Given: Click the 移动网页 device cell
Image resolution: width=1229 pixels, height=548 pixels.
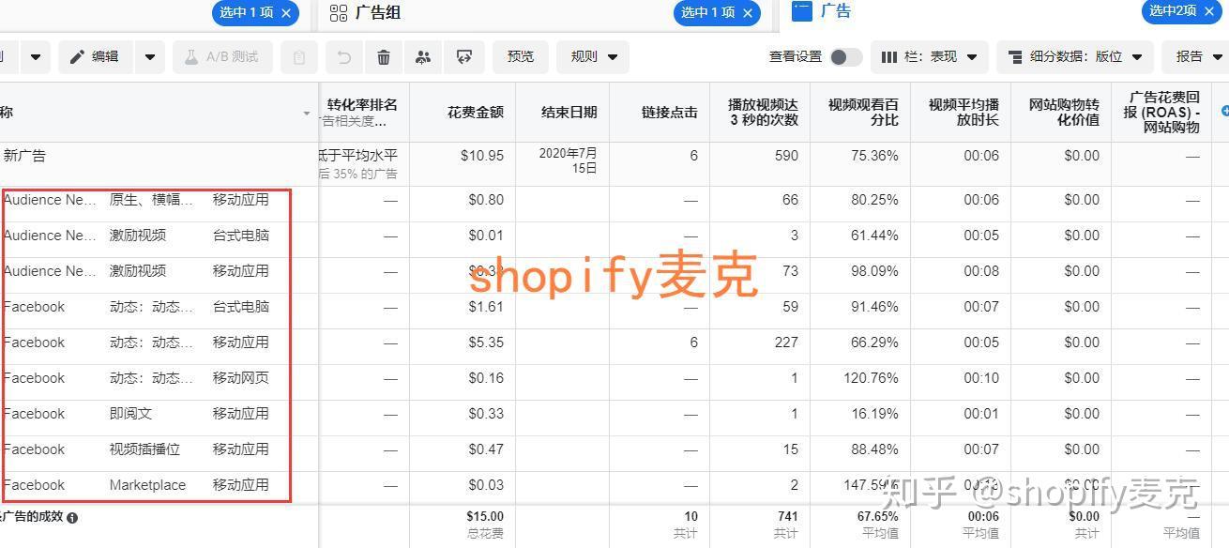Looking at the screenshot, I should point(241,378).
